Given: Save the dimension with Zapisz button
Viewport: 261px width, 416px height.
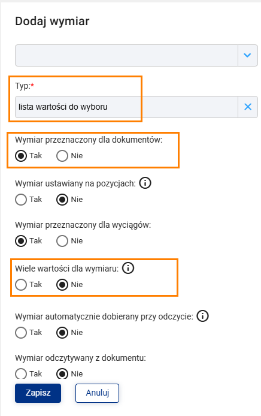Looking at the screenshot, I should [38, 393].
